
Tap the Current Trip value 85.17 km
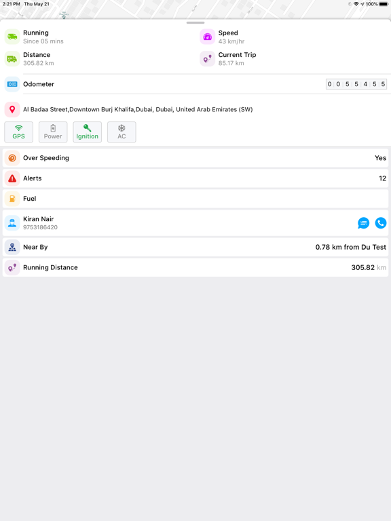[x=231, y=63]
